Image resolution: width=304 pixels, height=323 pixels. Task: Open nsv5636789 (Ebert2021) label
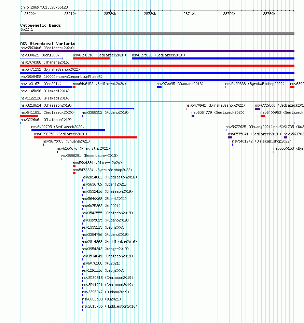[x=104, y=184]
